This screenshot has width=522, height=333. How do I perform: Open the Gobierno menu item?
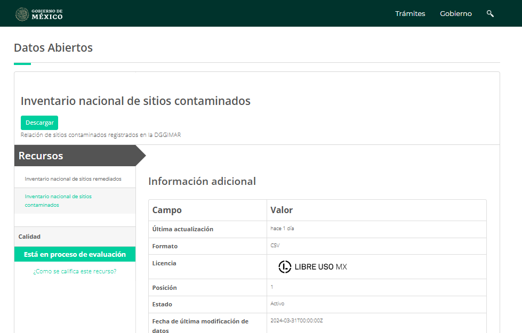tap(455, 13)
